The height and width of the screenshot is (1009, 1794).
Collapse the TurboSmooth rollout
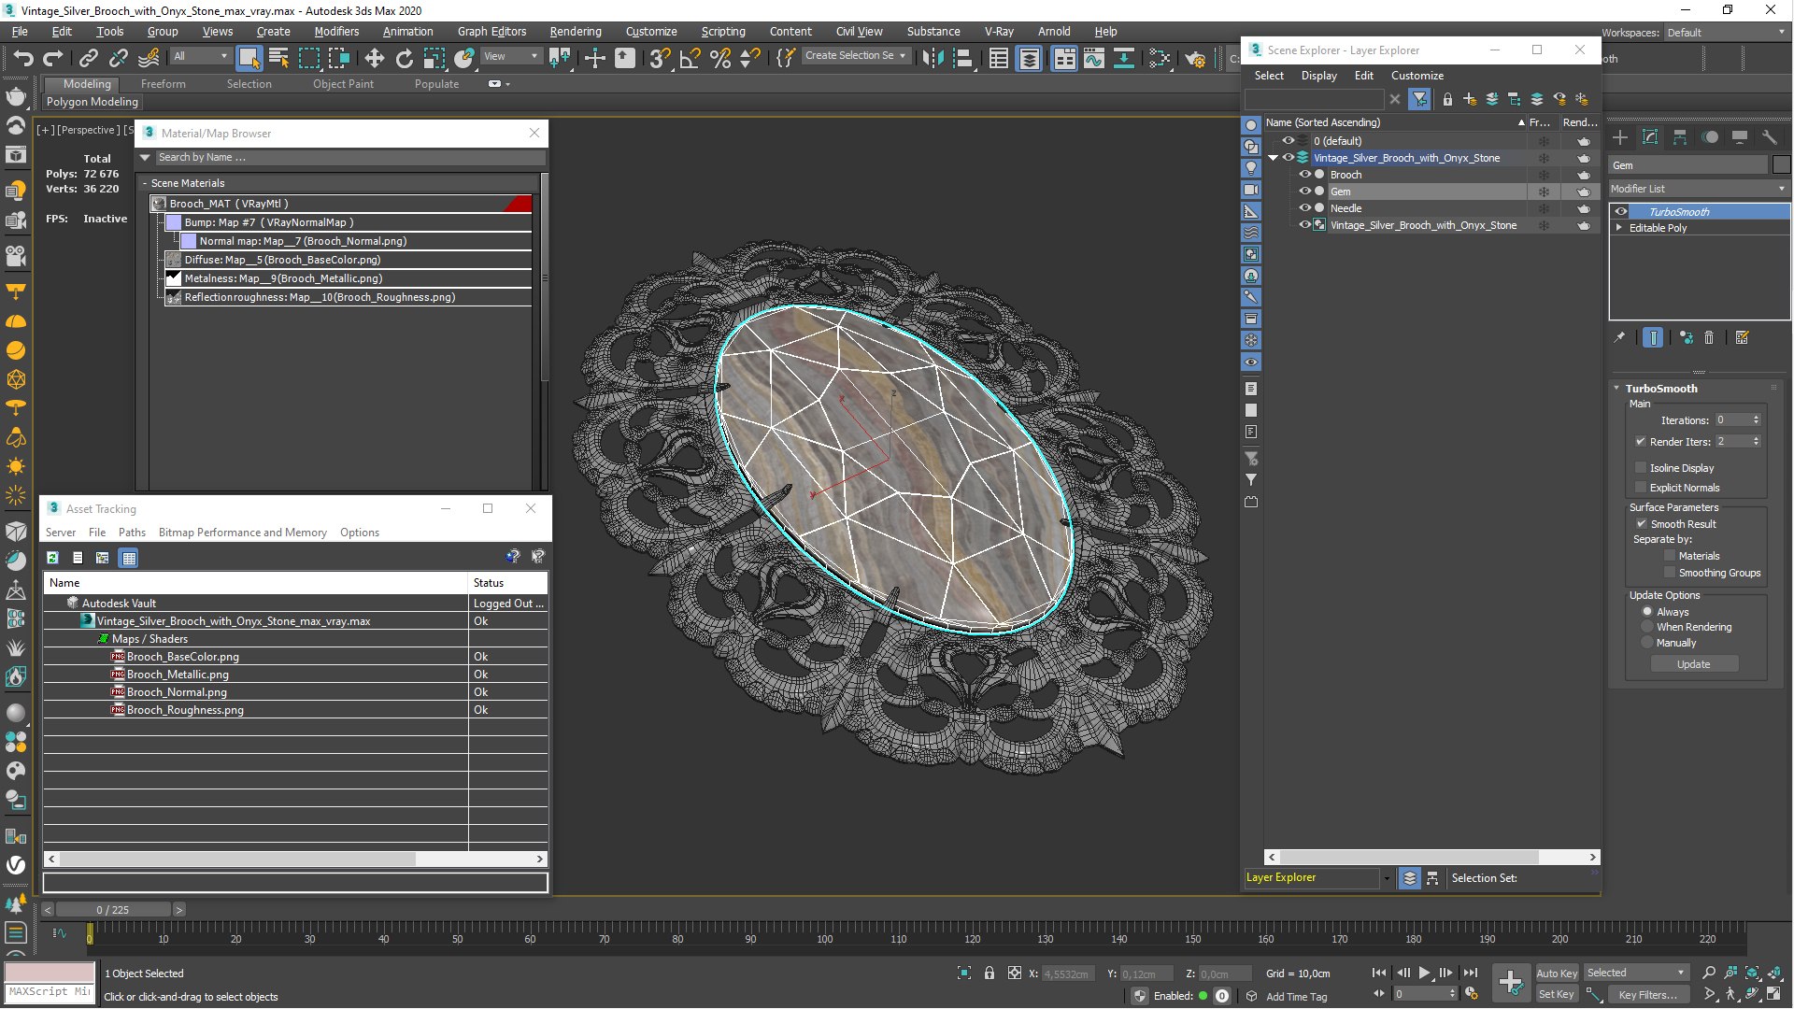coord(1617,389)
